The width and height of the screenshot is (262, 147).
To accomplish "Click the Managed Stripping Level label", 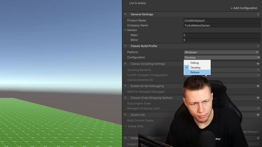I will [x=143, y=109].
